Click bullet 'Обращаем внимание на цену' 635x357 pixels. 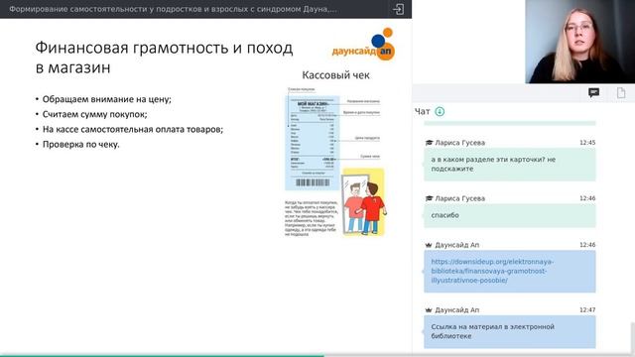pyautogui.click(x=107, y=99)
